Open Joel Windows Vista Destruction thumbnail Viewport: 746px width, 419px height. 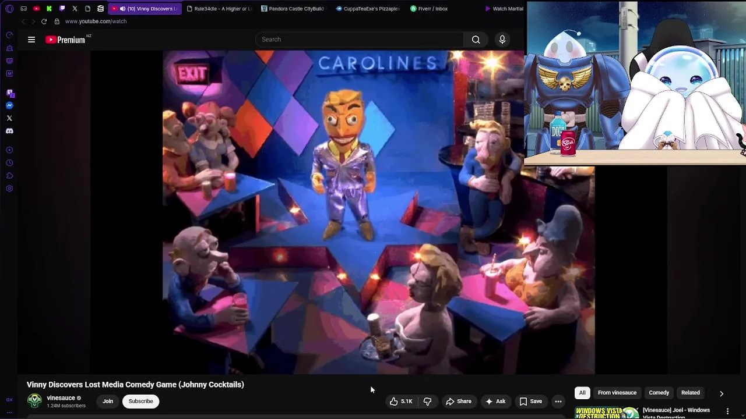tap(607, 413)
